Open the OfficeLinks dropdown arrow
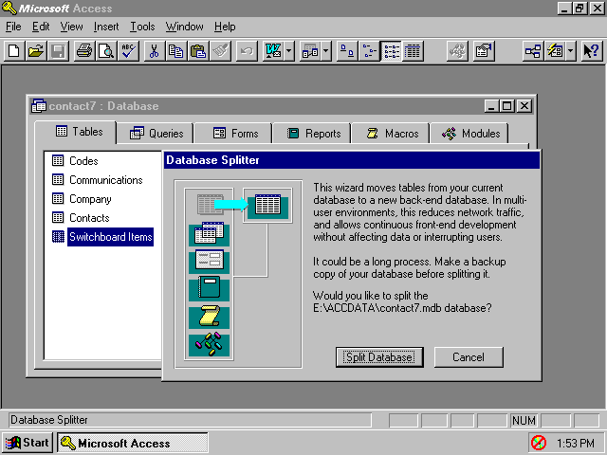 [288, 51]
